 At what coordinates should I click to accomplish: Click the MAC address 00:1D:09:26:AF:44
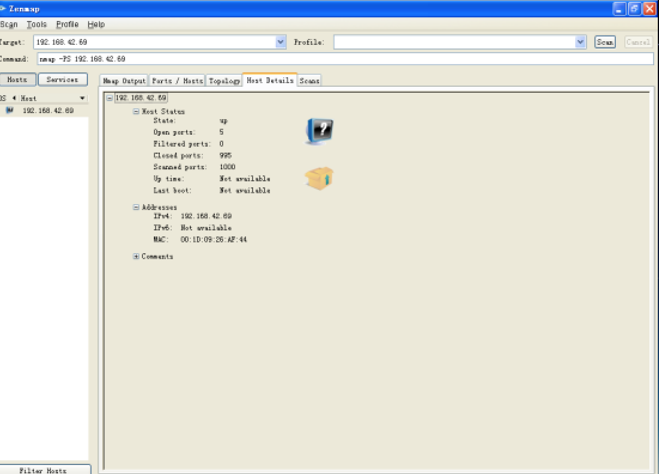(214, 239)
